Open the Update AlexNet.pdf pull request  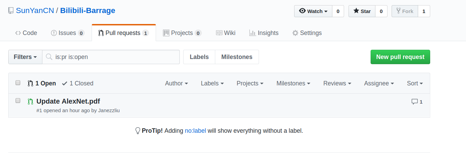click(x=68, y=101)
